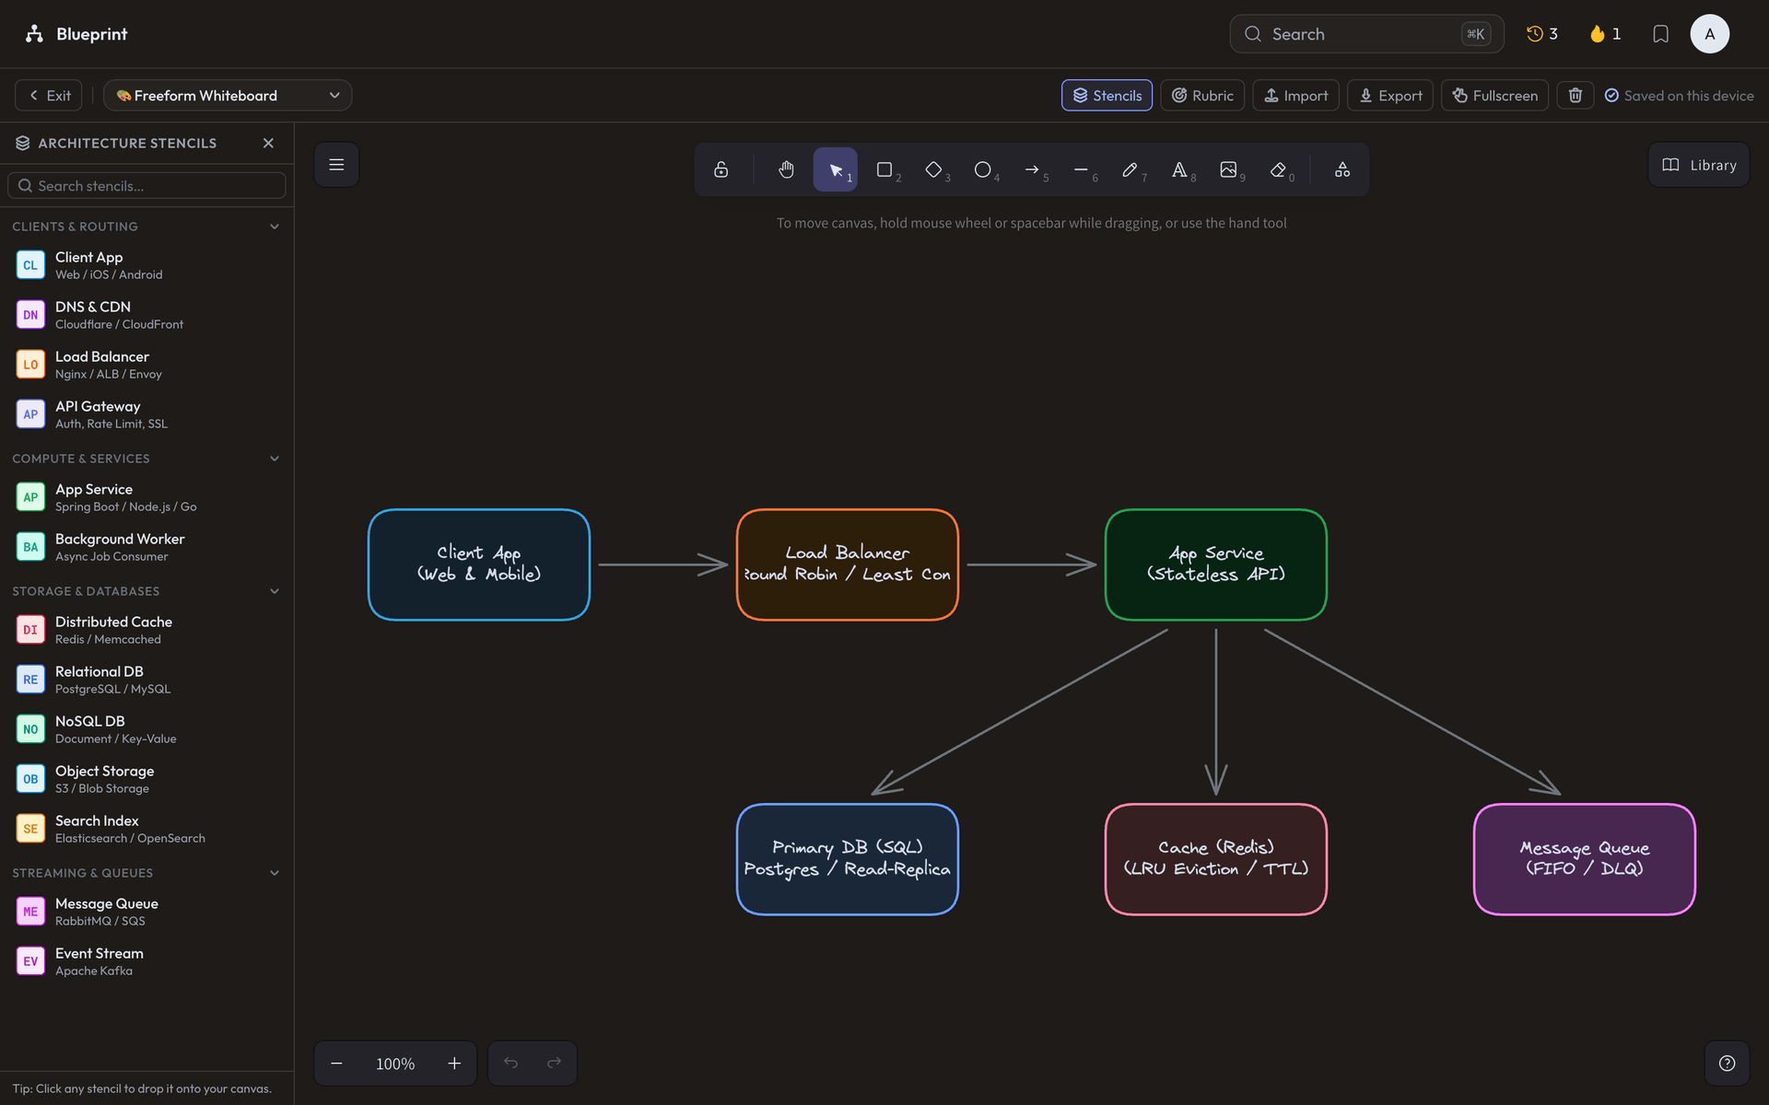Viewport: 1769px width, 1105px height.
Task: Open the history counter showing 3
Action: pyautogui.click(x=1541, y=34)
